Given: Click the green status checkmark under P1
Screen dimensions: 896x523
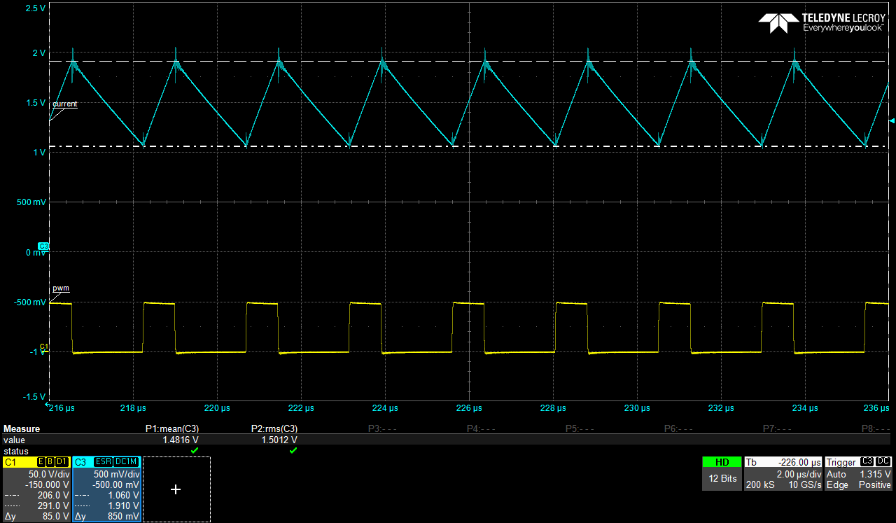Looking at the screenshot, I should tap(195, 450).
